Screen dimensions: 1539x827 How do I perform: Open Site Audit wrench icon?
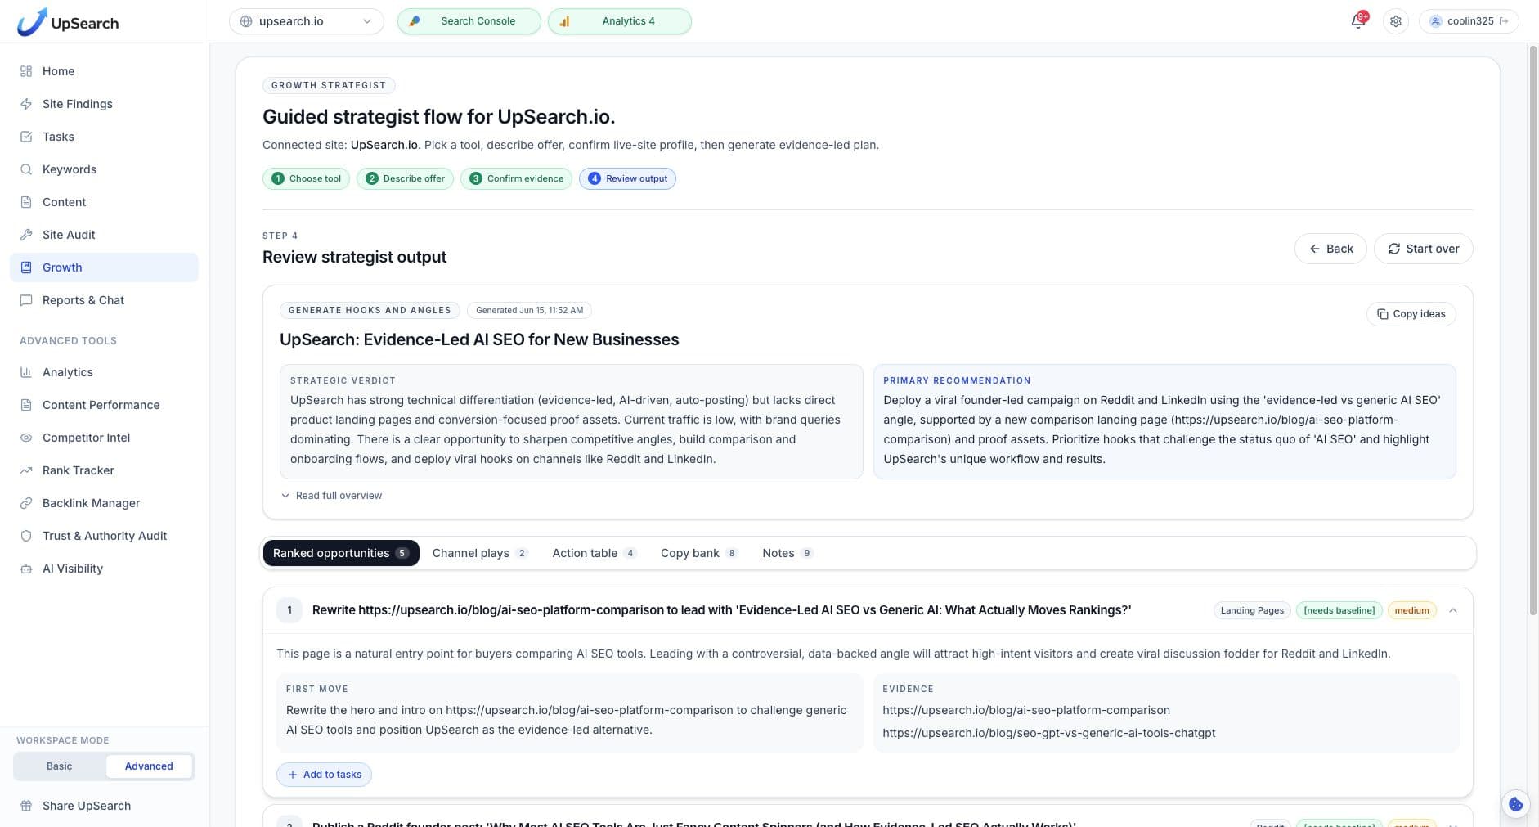click(26, 235)
